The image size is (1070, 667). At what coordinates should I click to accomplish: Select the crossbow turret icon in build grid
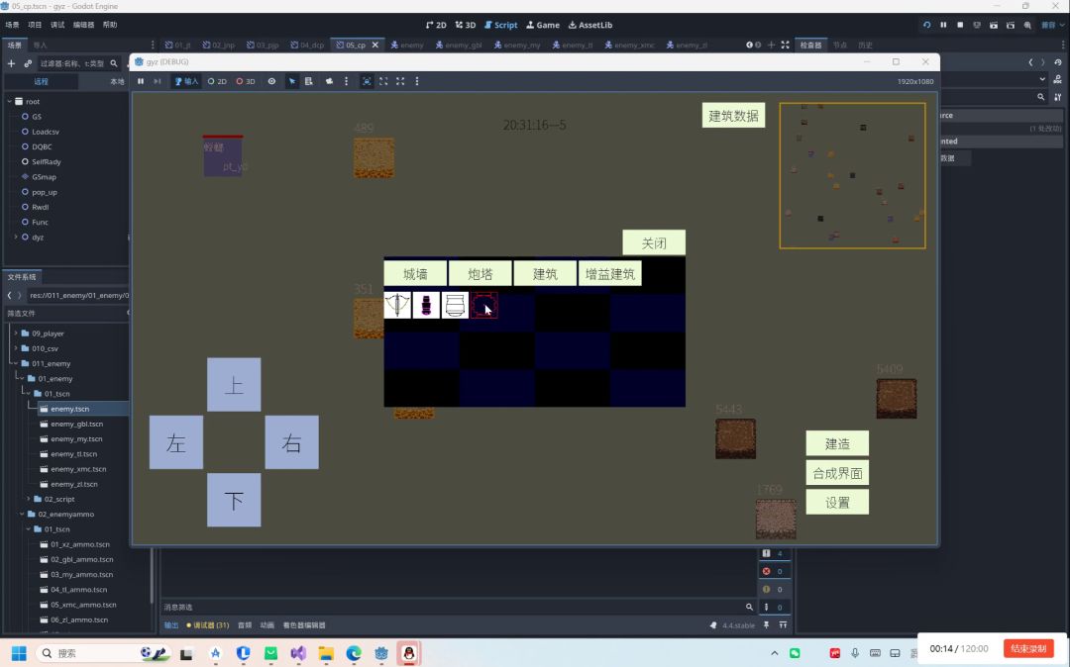(x=397, y=305)
